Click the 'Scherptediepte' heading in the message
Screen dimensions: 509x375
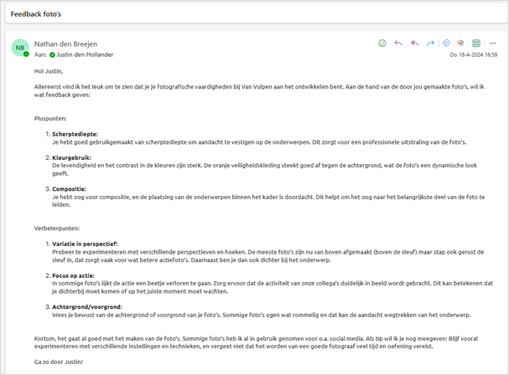[x=75, y=133]
